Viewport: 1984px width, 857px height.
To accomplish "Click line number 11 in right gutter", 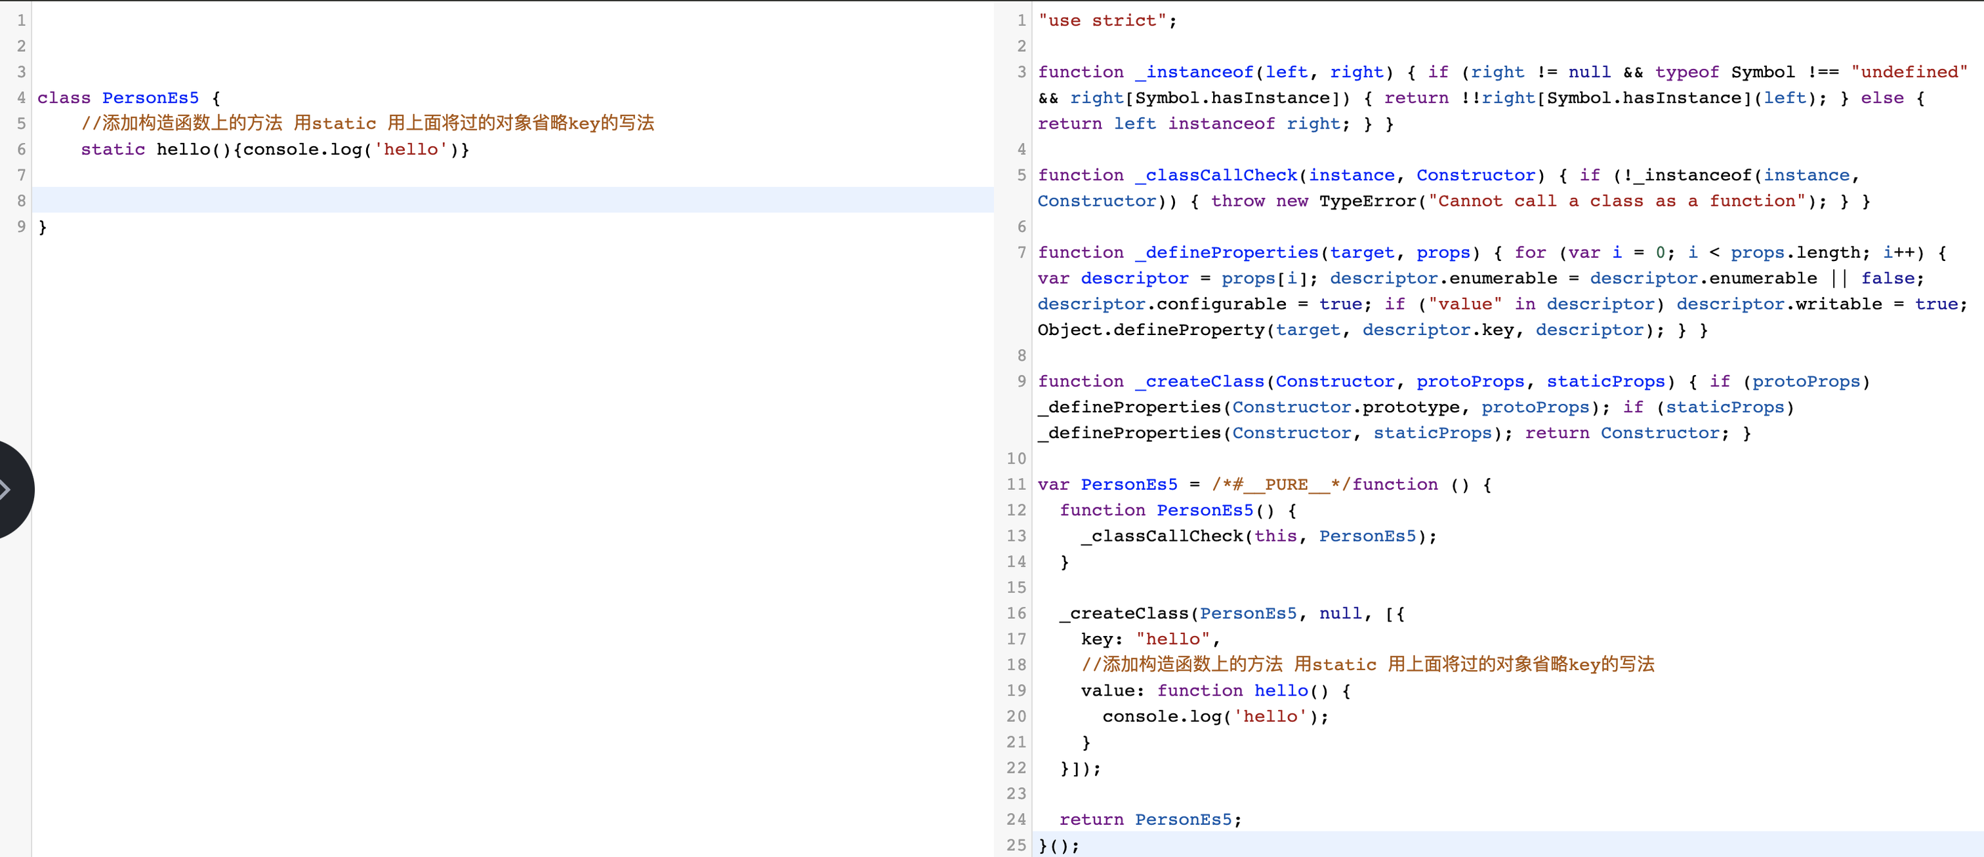I will [x=1016, y=485].
